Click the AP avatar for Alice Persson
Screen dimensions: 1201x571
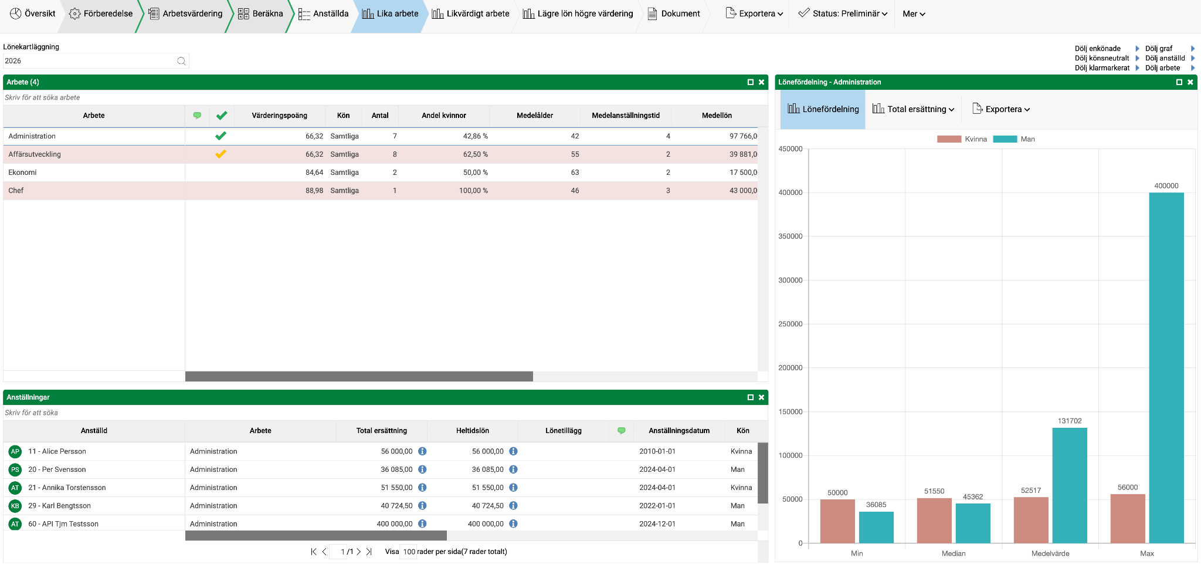(x=15, y=451)
